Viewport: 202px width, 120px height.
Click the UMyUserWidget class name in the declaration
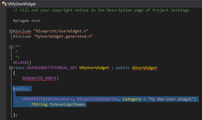94,68
